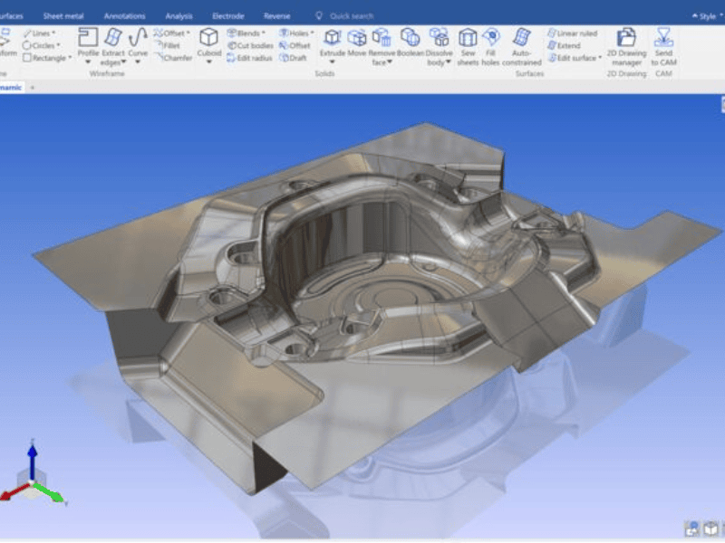Image resolution: width=725 pixels, height=543 pixels.
Task: Open the Analysis ribbon tab
Action: point(177,16)
